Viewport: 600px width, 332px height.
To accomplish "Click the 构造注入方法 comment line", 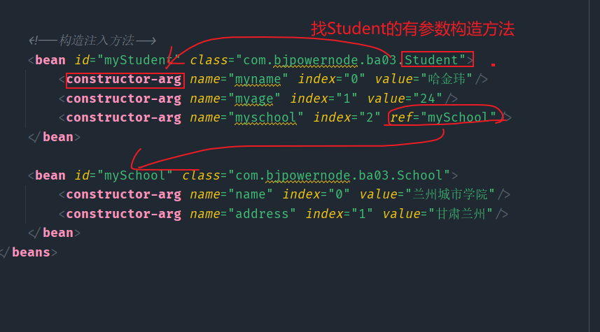I will 92,41.
